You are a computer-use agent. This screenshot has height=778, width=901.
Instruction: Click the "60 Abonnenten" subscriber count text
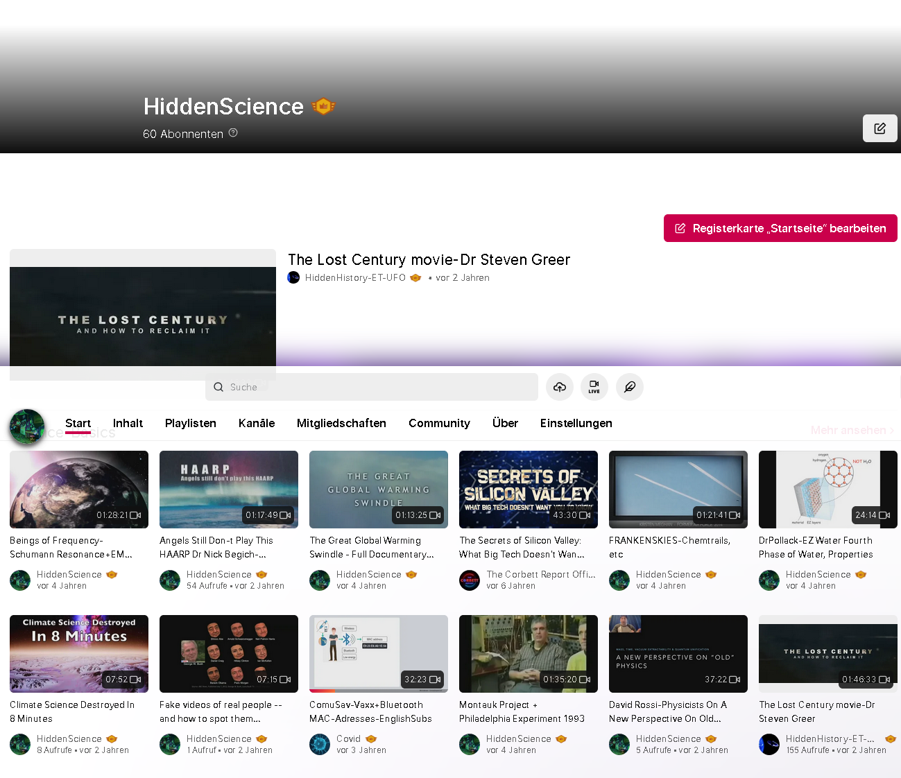tap(183, 134)
